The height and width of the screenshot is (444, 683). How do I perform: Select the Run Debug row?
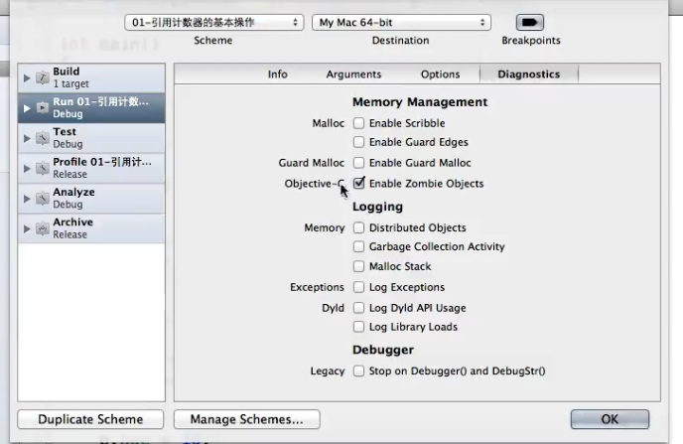click(91, 107)
